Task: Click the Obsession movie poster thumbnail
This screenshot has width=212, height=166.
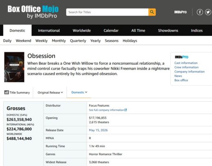Action: click(14, 67)
